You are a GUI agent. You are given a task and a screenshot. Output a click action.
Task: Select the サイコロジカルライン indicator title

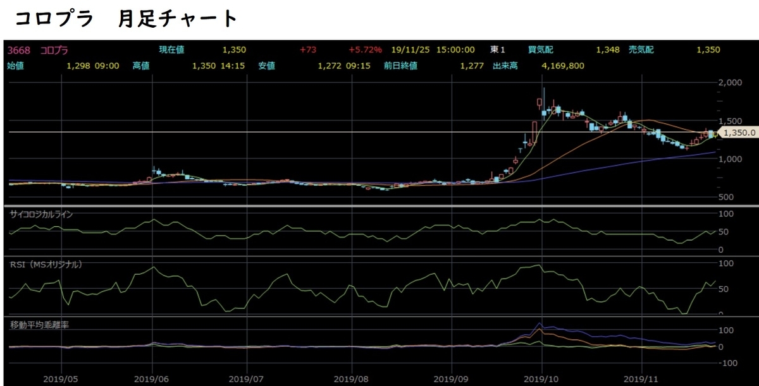point(41,215)
